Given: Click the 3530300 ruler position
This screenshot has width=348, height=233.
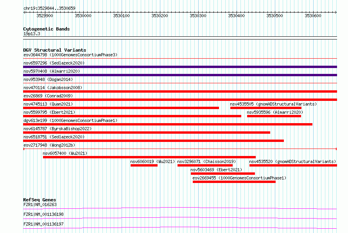Looking at the screenshot, I should 198,16.
